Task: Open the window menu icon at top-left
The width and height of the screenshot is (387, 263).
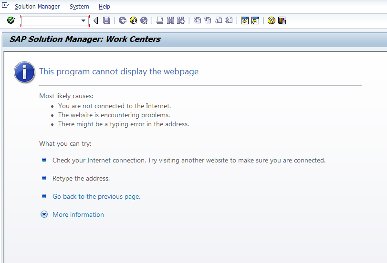Action: (5, 5)
